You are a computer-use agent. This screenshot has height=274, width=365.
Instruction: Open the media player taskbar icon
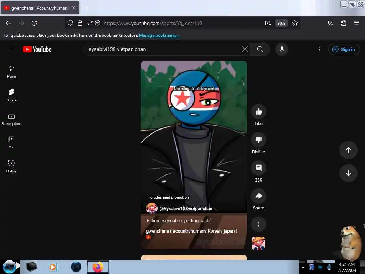pos(53,267)
